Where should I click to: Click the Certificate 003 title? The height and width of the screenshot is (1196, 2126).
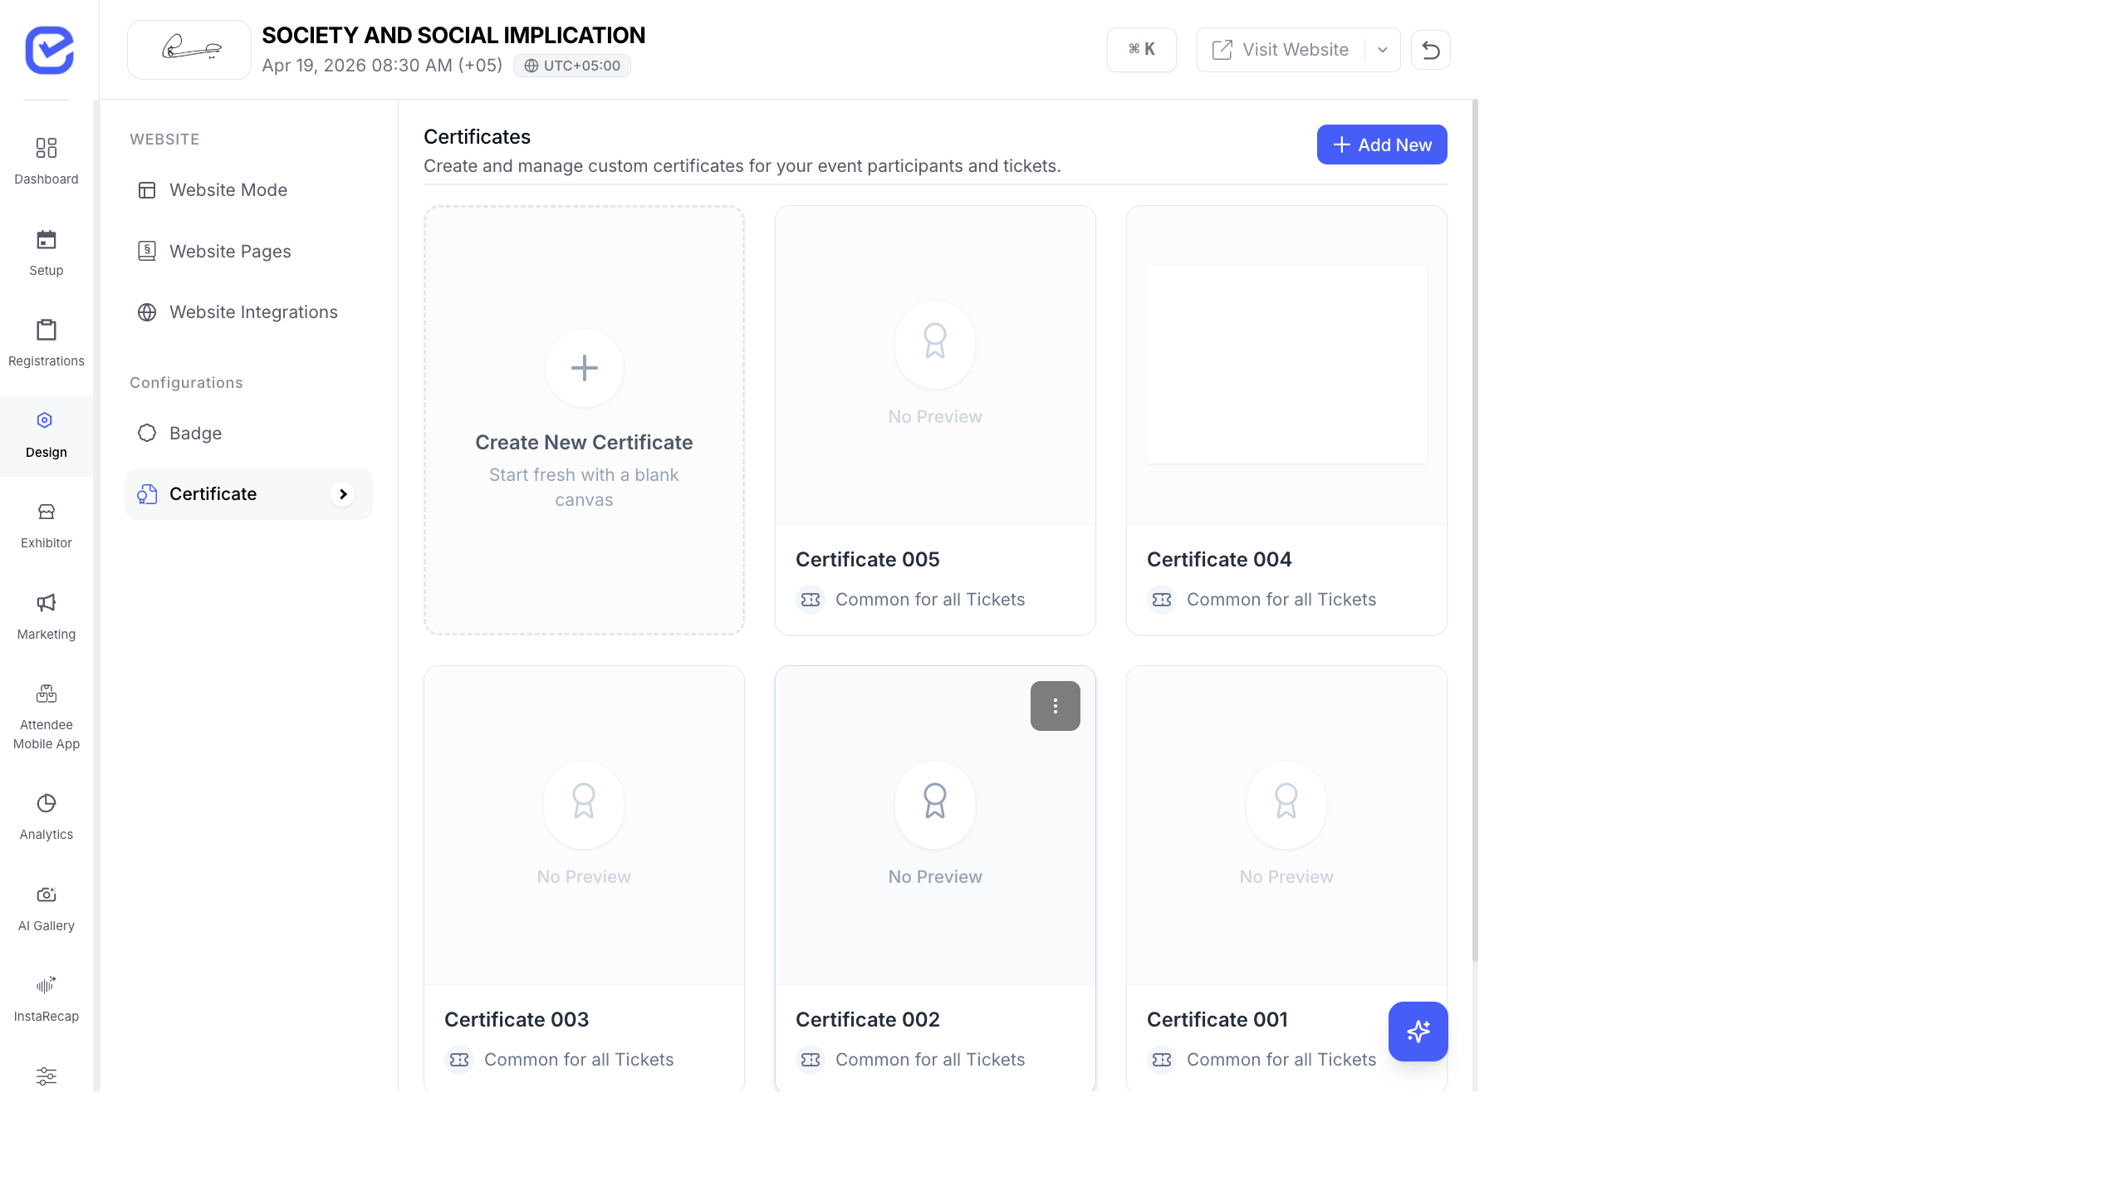517,1020
